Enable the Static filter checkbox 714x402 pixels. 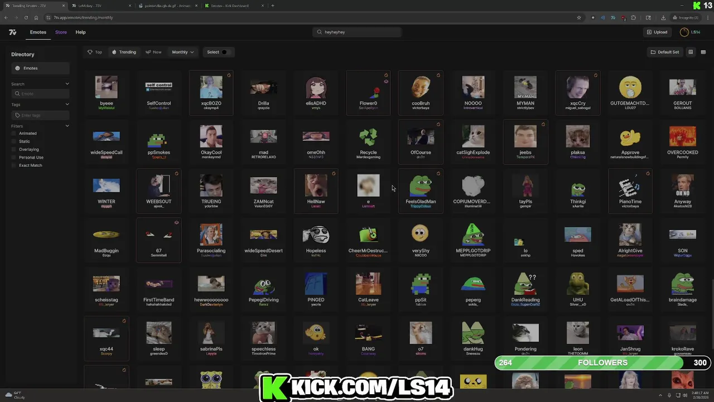coord(13,141)
